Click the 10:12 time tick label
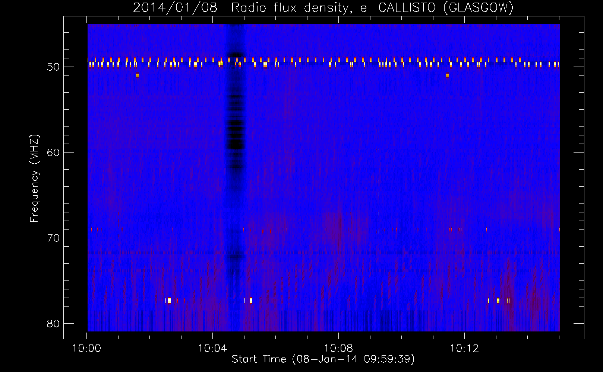This screenshot has width=603, height=372. click(x=464, y=349)
